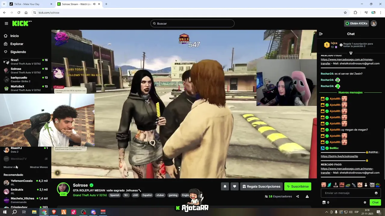This screenshot has height=216, width=385.
Task: Open Inicio in the sidebar
Action: [x=14, y=36]
